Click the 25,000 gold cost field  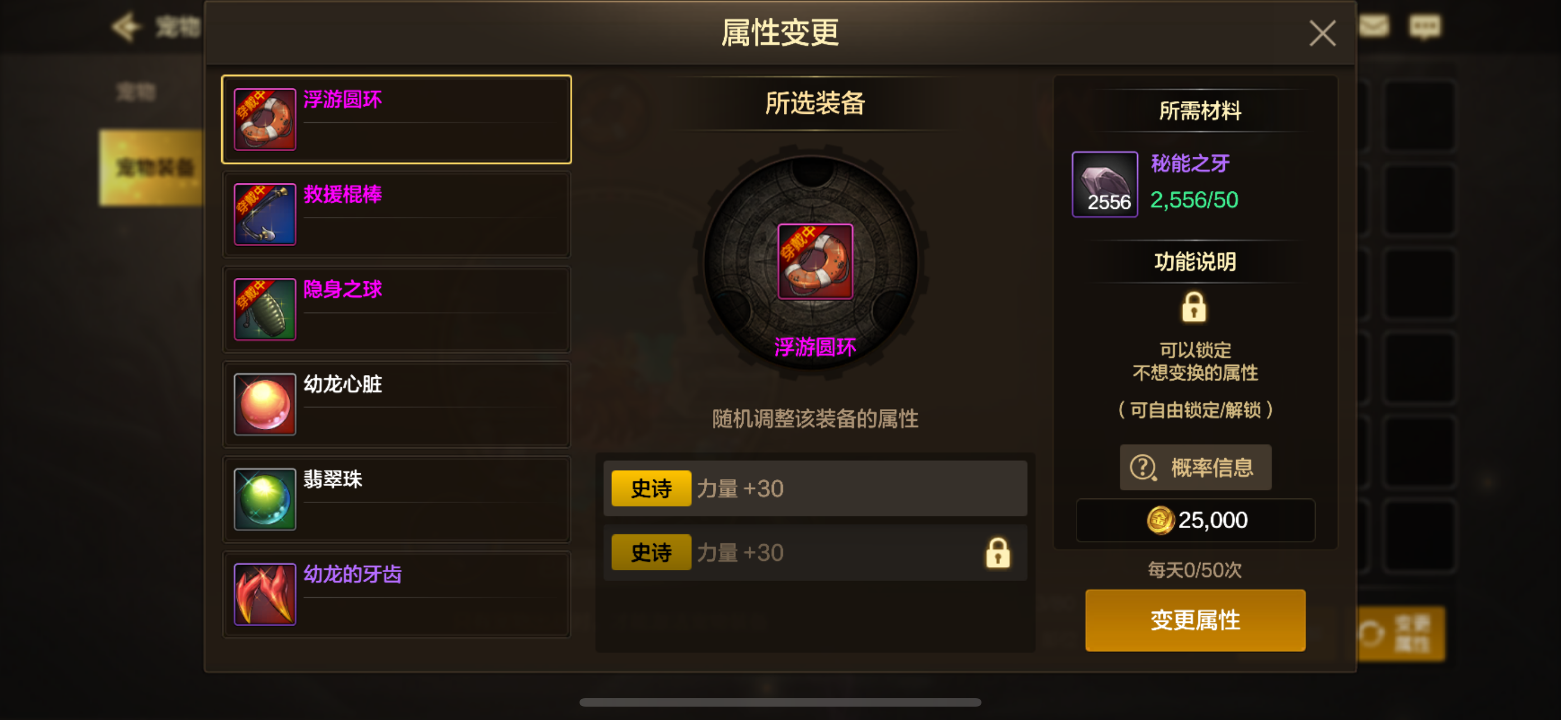coord(1195,520)
